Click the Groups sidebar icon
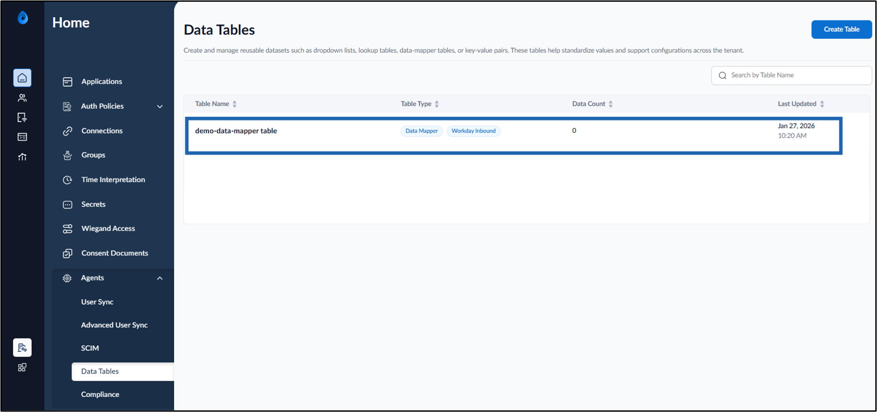The height and width of the screenshot is (412, 877). [x=67, y=155]
